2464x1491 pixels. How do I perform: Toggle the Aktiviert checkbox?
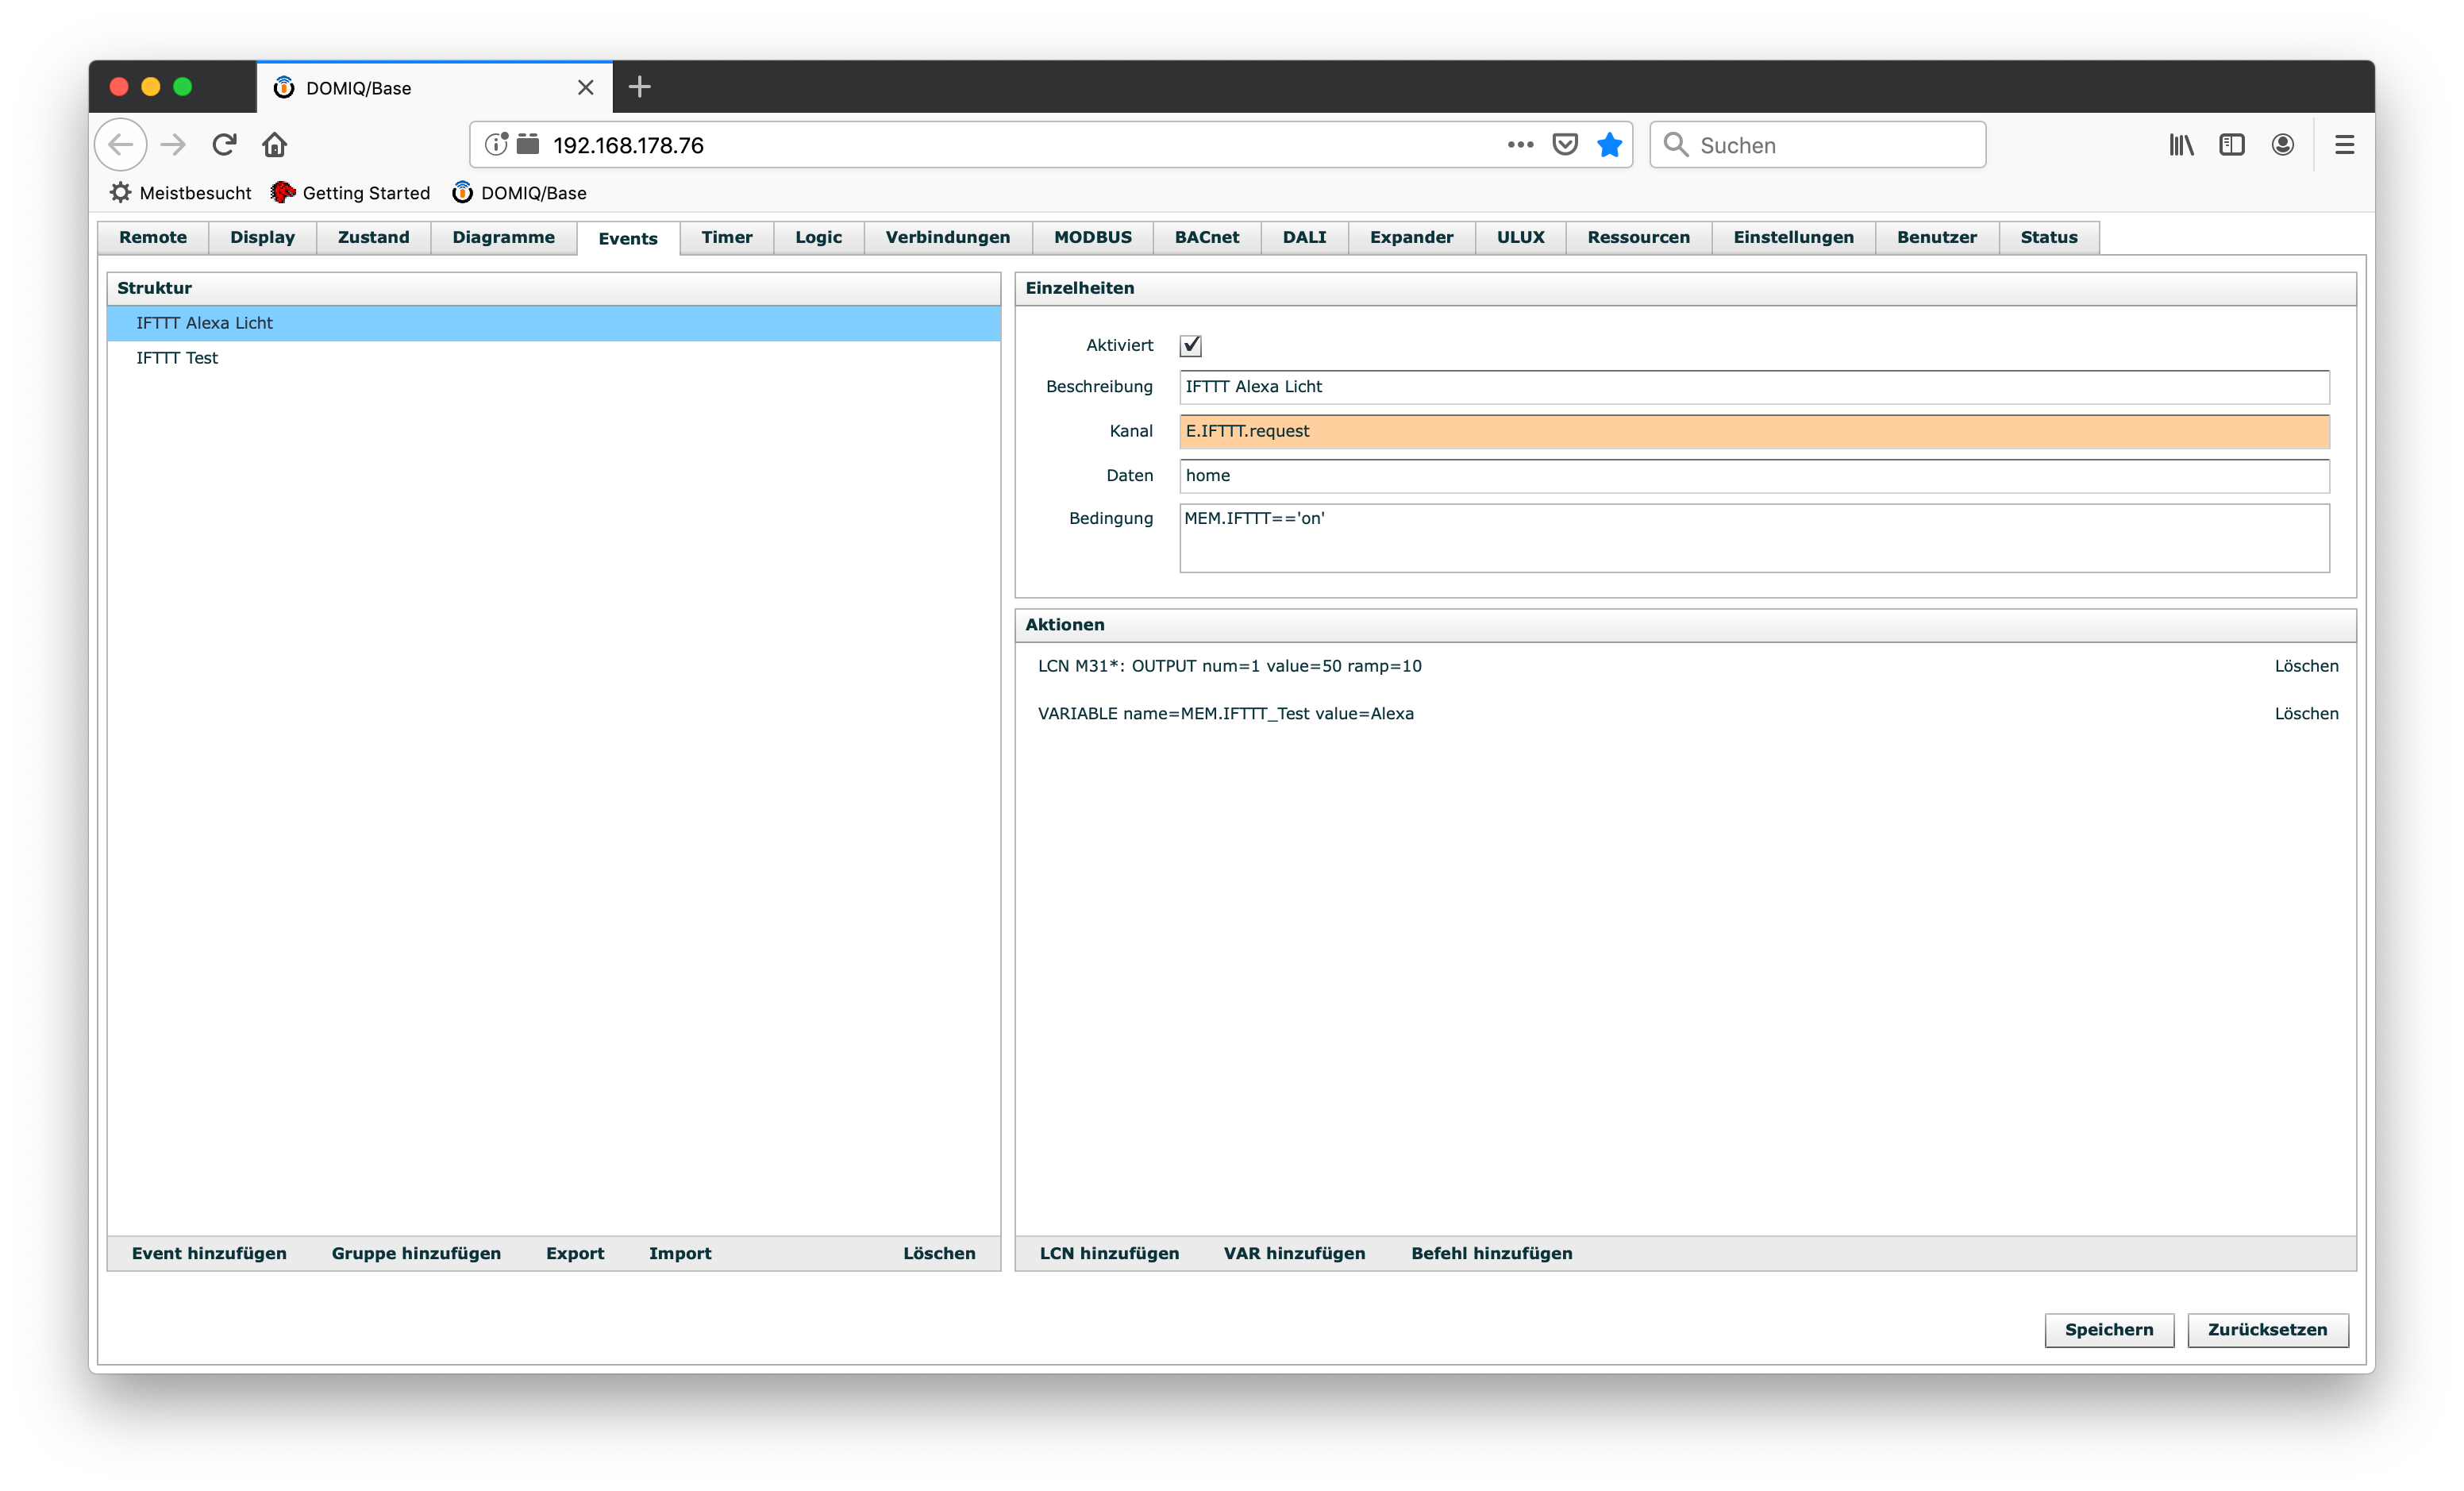coord(1190,346)
